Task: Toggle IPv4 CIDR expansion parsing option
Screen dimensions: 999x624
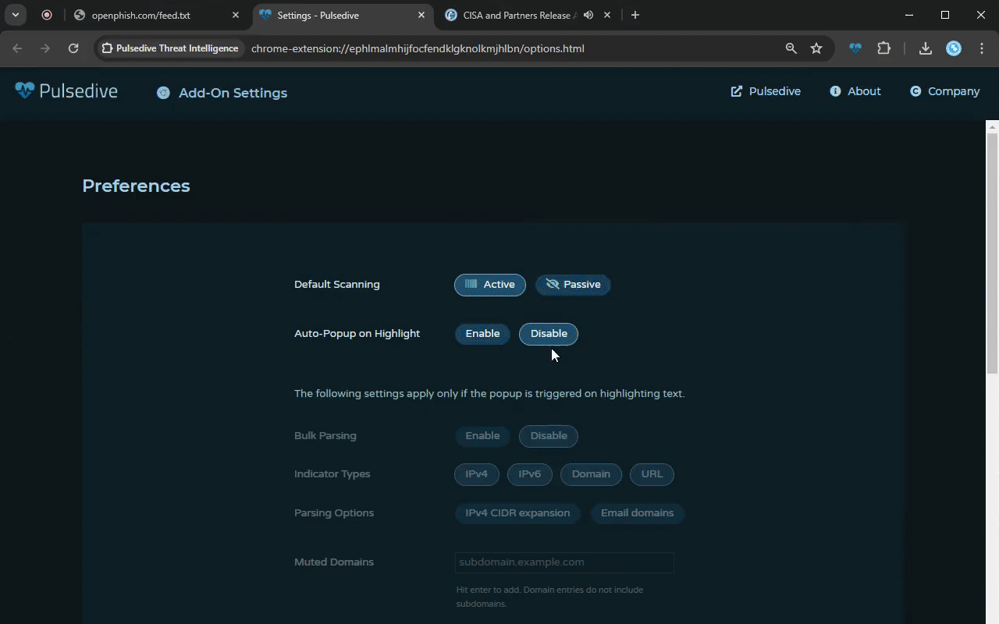Action: (x=517, y=513)
